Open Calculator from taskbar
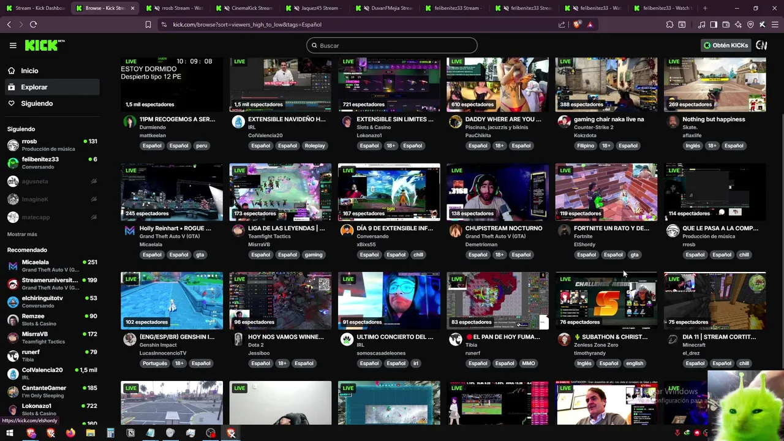 point(110,433)
